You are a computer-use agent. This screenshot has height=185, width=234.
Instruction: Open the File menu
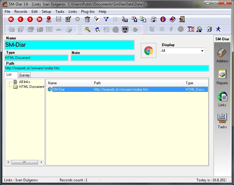7,12
